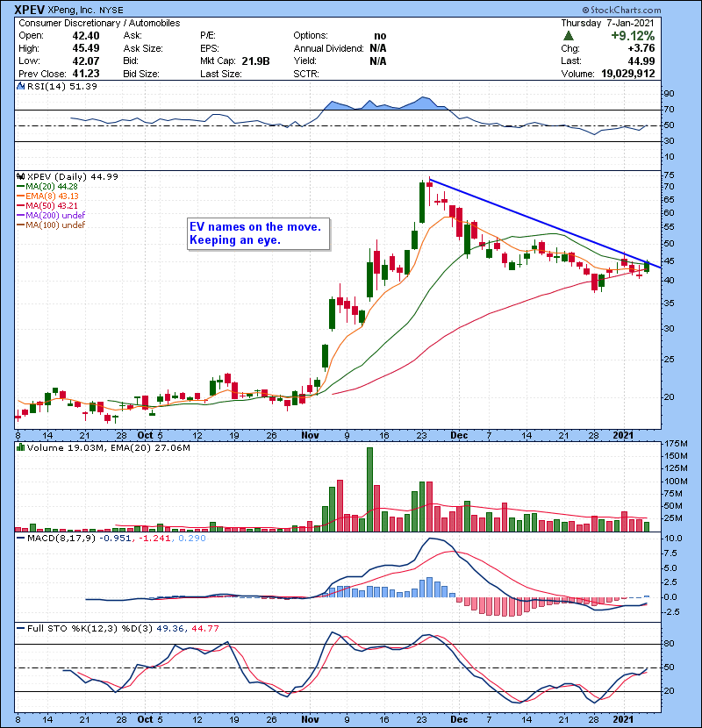Viewport: 702px width, 728px height.
Task: Click the 10.0 mark on the MACD axis
Action: 673,539
